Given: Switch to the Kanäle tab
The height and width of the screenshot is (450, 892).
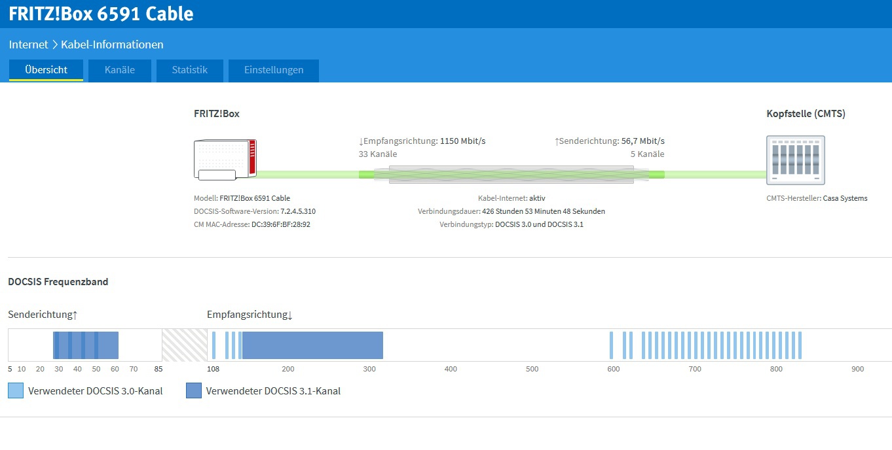Looking at the screenshot, I should (x=120, y=70).
